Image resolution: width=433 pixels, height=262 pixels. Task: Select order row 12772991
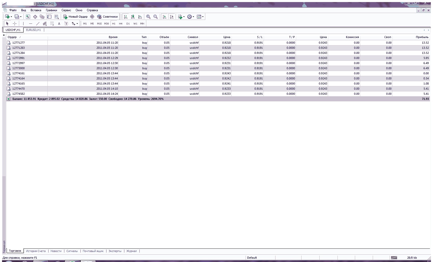[x=218, y=58]
